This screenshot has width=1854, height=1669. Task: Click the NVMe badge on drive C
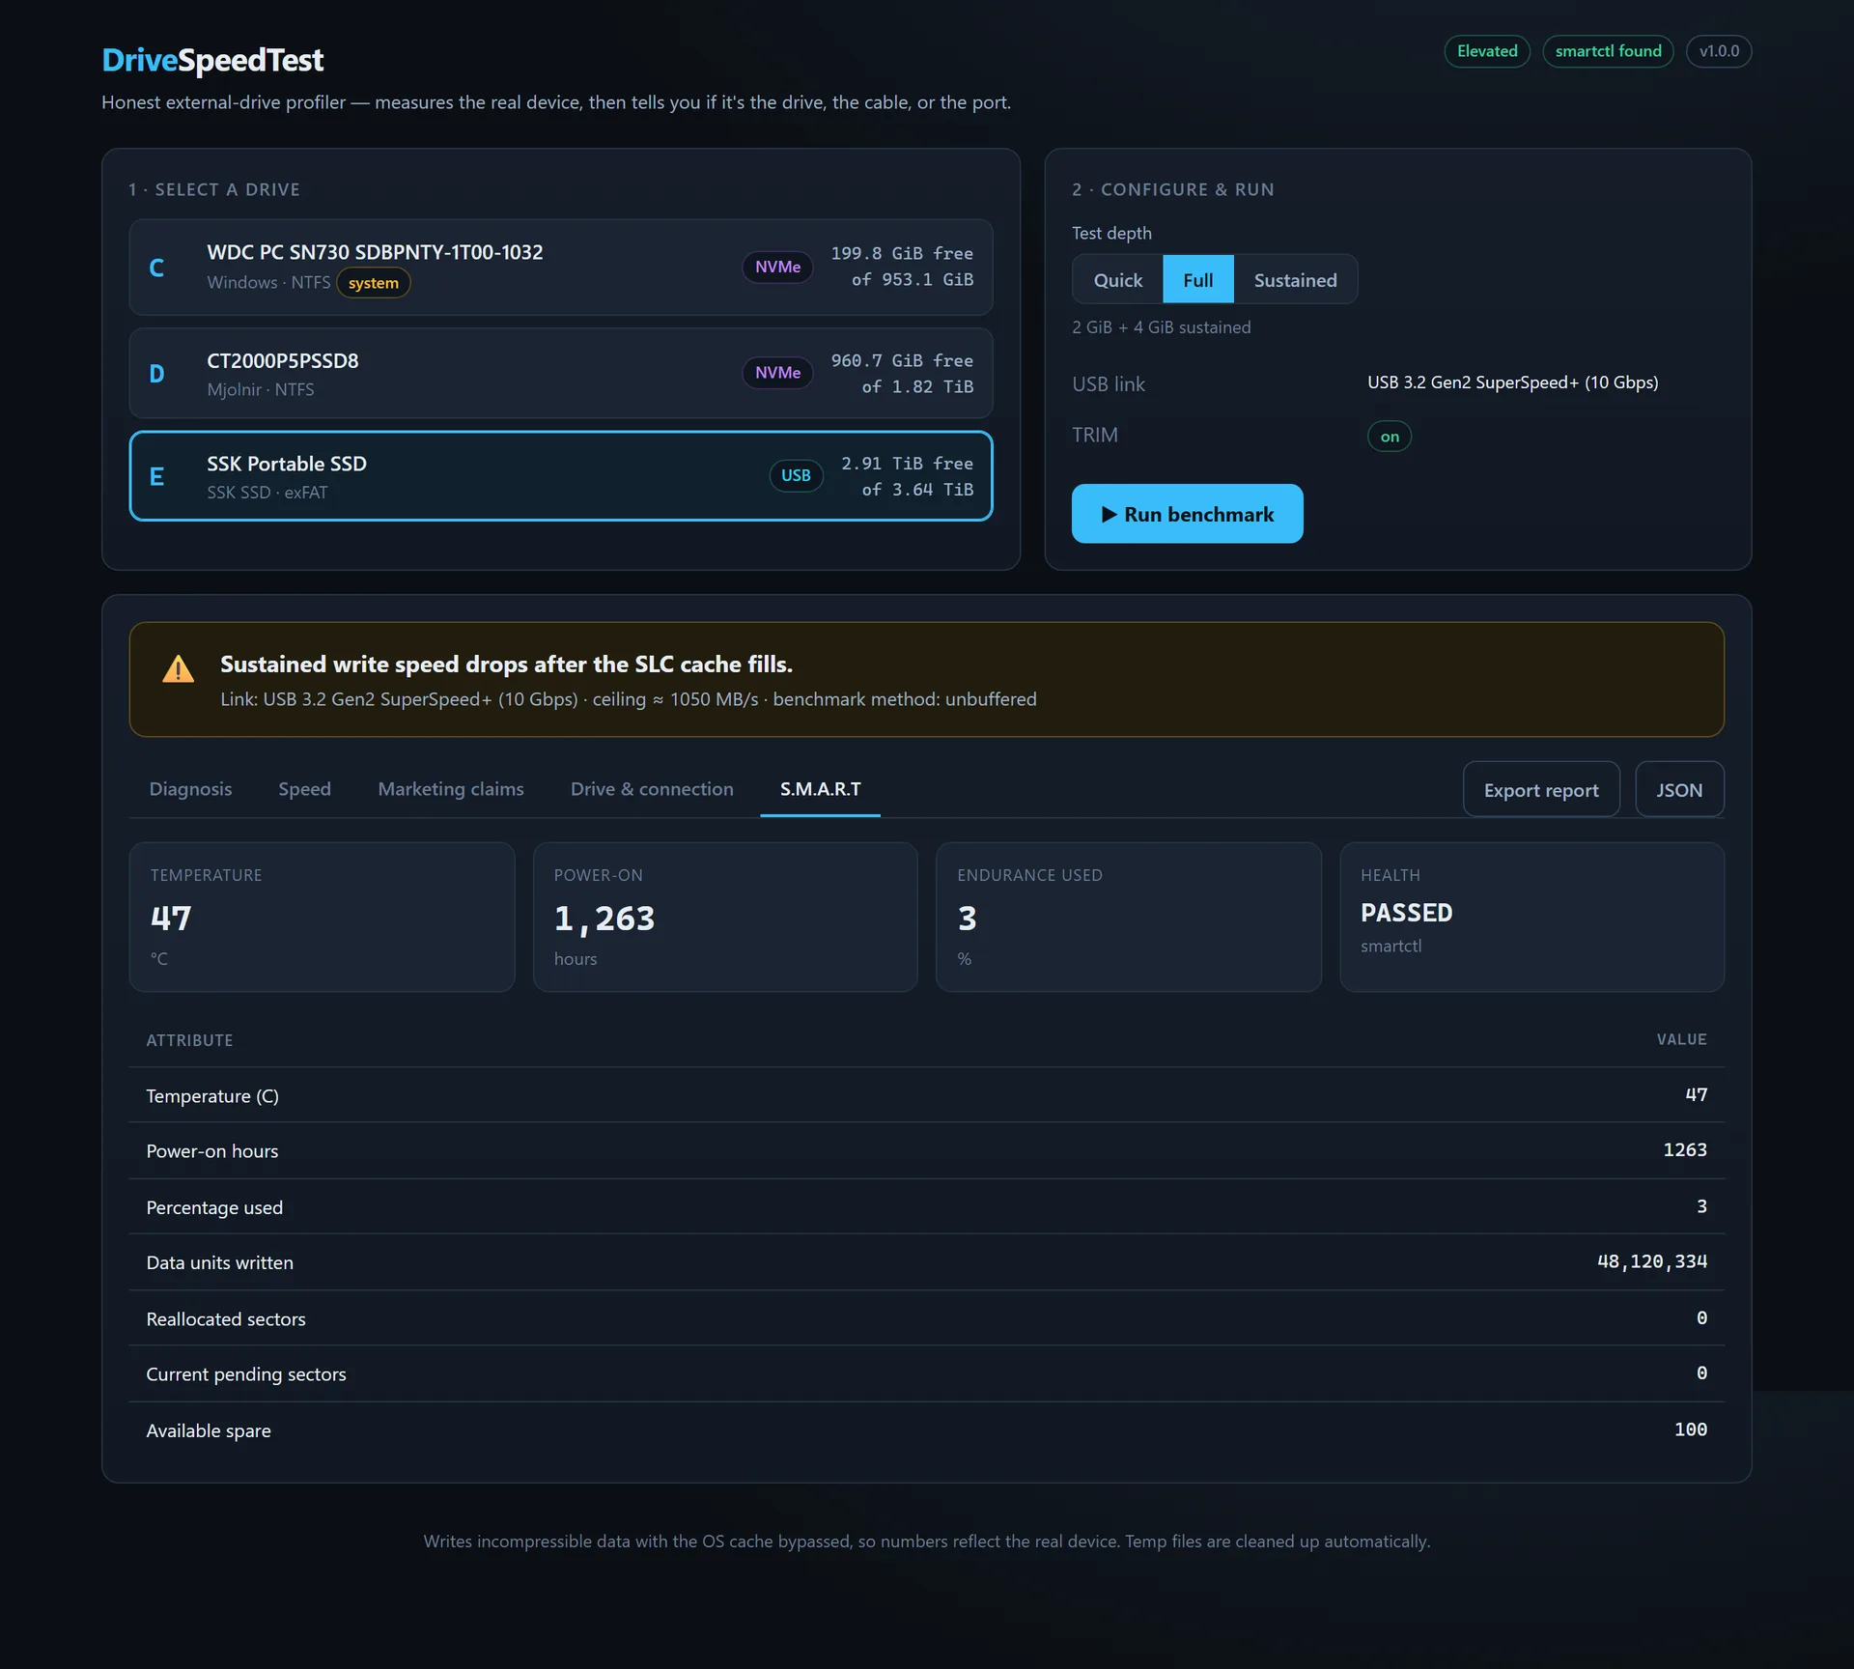(777, 268)
